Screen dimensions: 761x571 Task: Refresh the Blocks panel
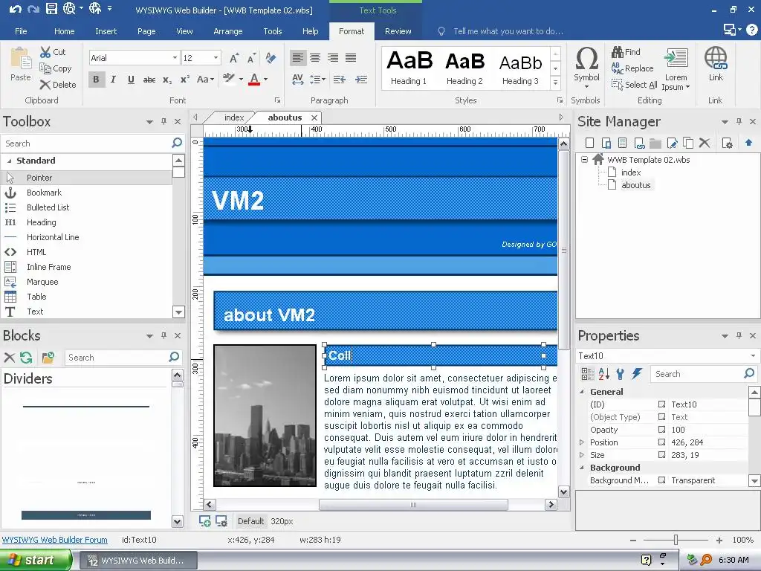point(26,358)
